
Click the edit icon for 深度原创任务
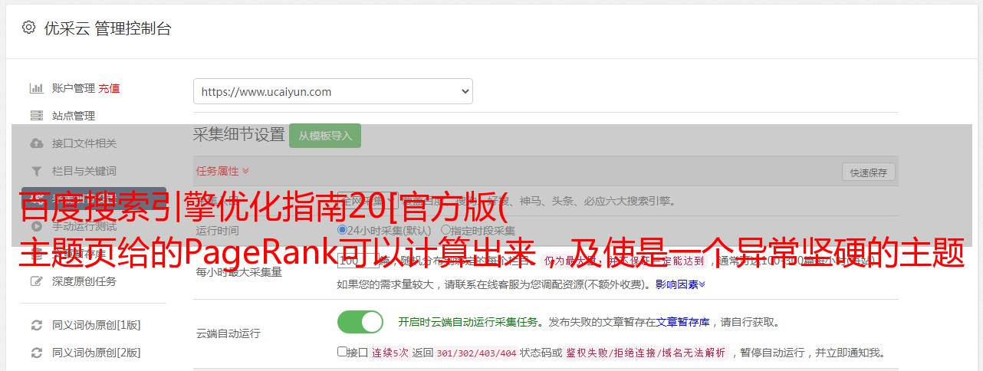point(36,281)
